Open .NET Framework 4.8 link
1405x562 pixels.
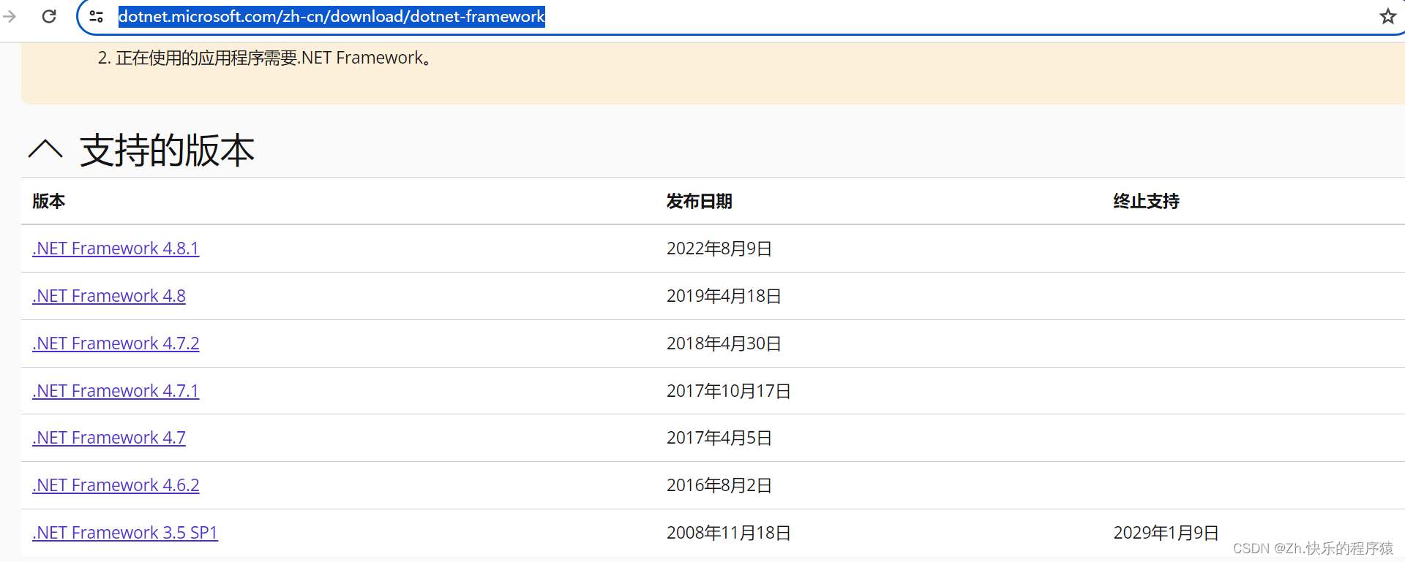pyautogui.click(x=109, y=296)
